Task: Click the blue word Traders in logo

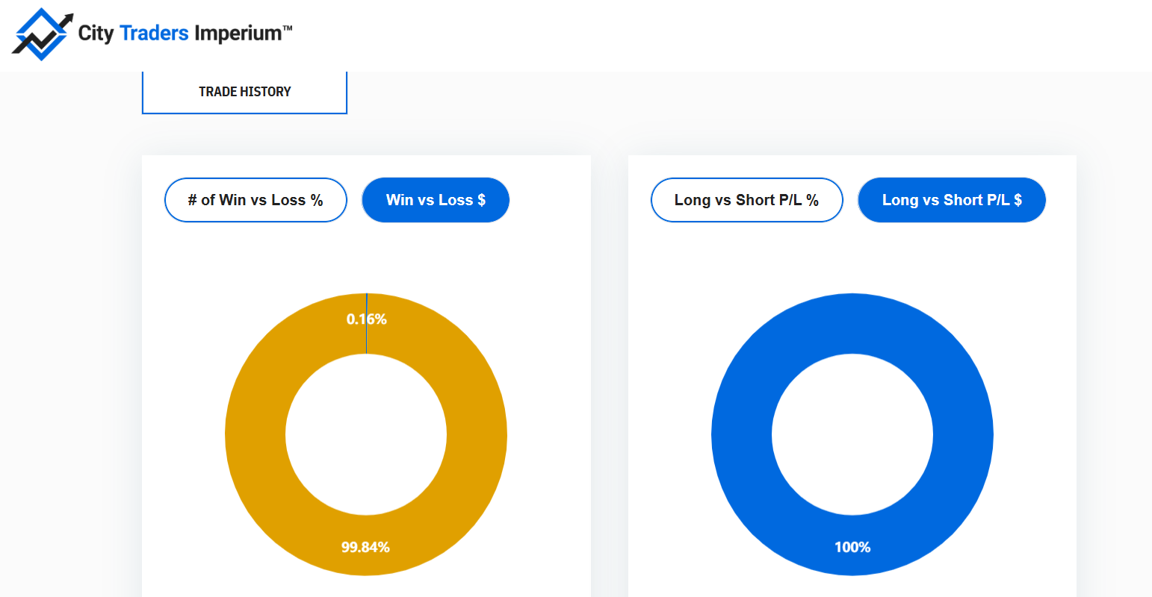Action: (x=154, y=33)
